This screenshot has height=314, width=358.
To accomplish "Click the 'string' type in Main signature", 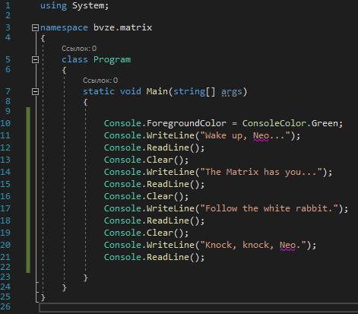I will point(189,91).
